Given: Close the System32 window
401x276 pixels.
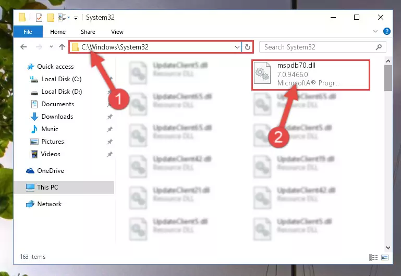Looking at the screenshot, I should [380, 17].
